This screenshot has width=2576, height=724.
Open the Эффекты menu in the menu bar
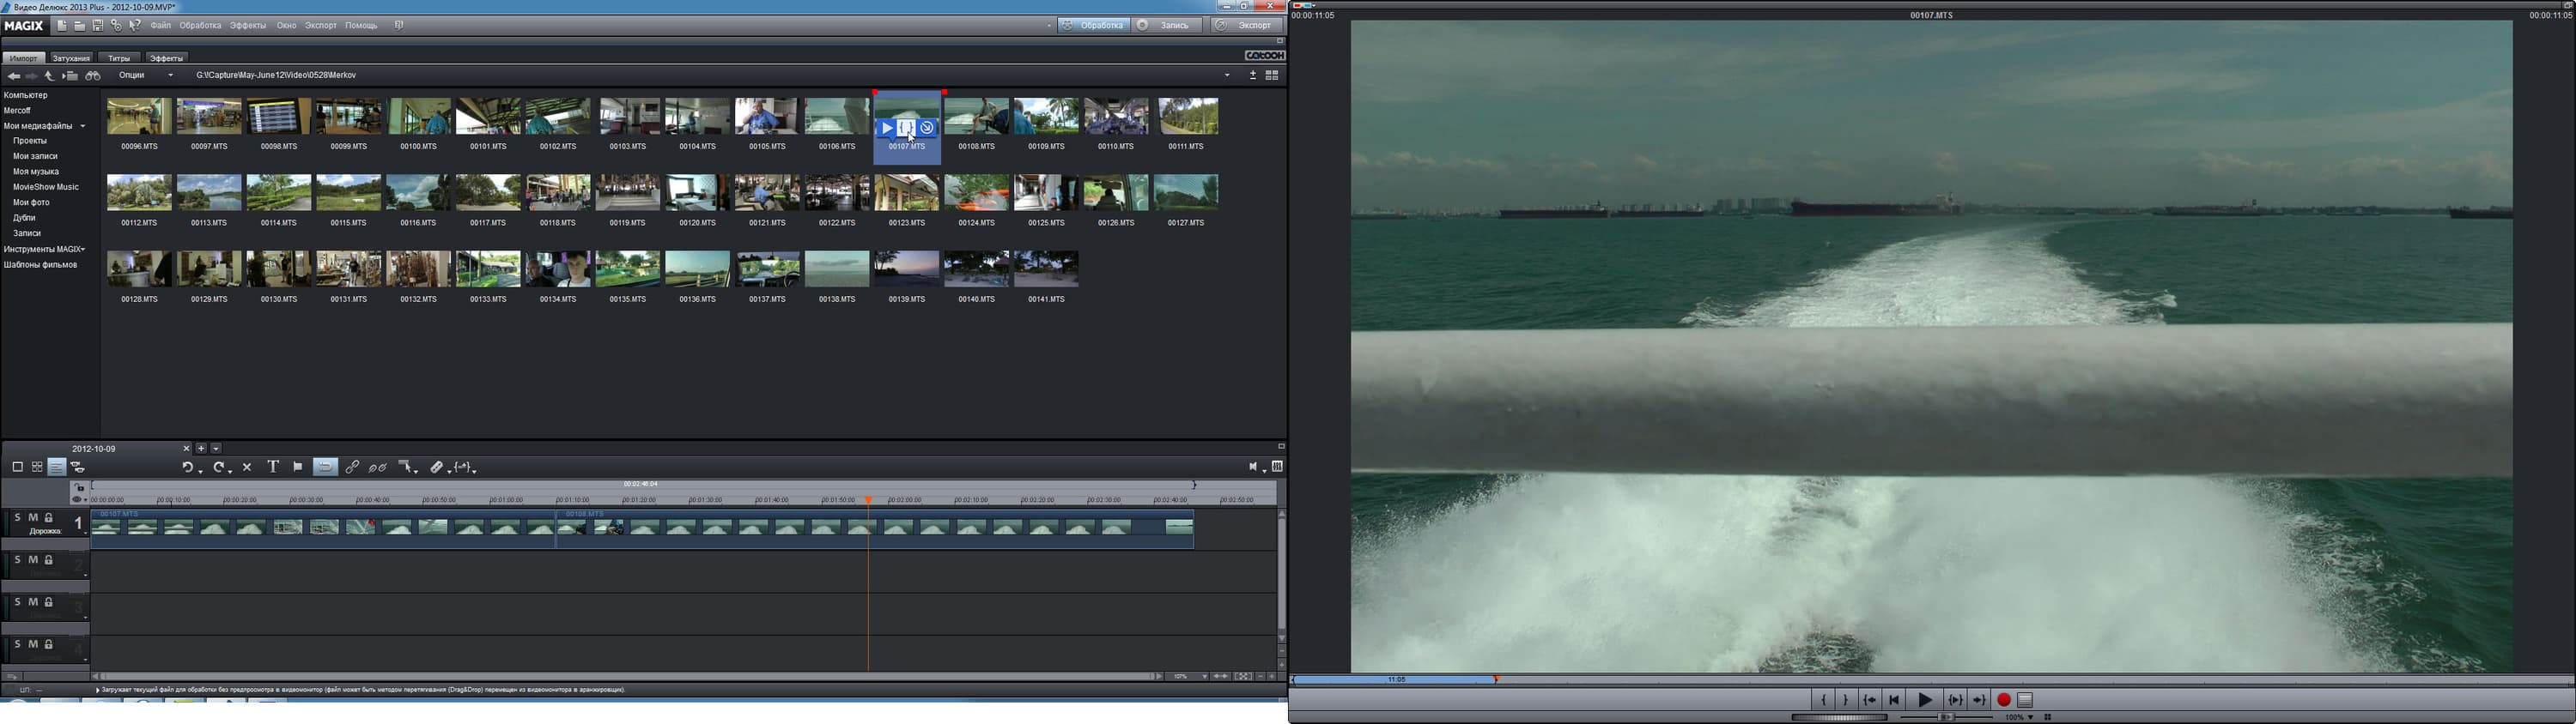tap(248, 26)
